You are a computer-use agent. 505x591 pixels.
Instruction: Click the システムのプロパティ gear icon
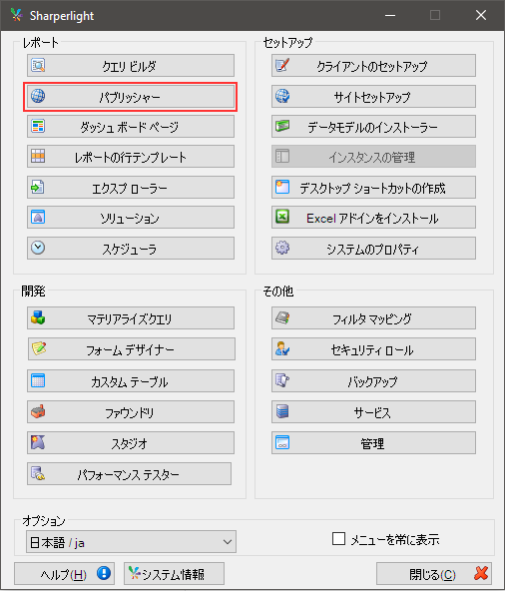click(x=282, y=248)
